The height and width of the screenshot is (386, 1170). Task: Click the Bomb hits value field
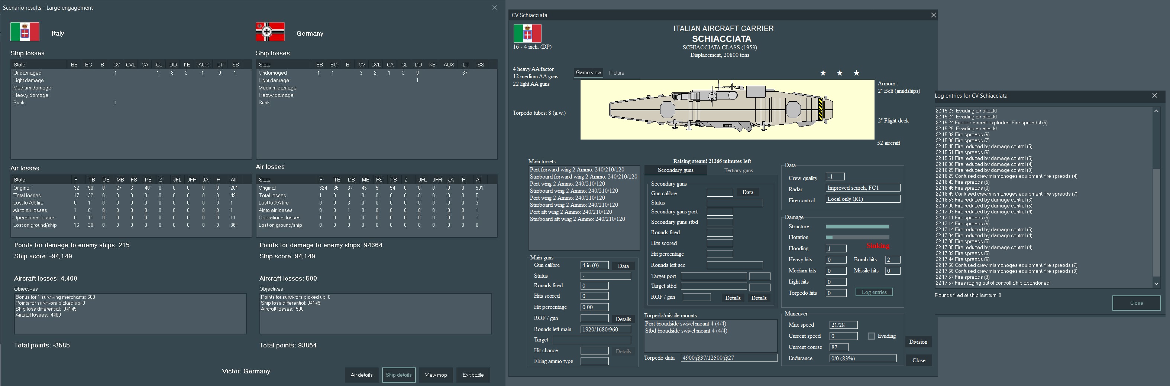[892, 259]
